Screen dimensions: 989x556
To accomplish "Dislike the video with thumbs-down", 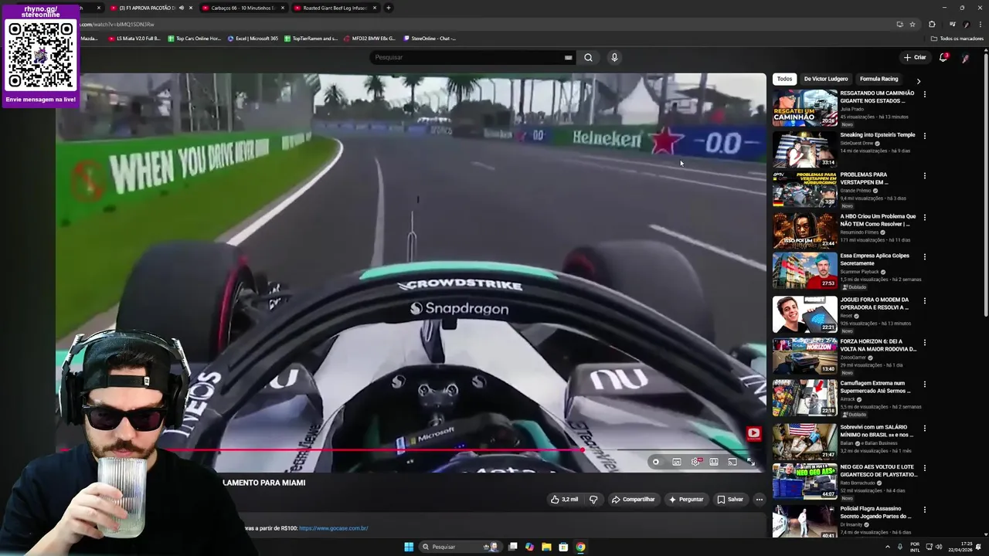I will point(593,500).
